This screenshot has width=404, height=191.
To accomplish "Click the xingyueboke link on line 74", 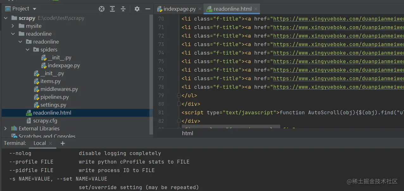I will pos(338,53).
